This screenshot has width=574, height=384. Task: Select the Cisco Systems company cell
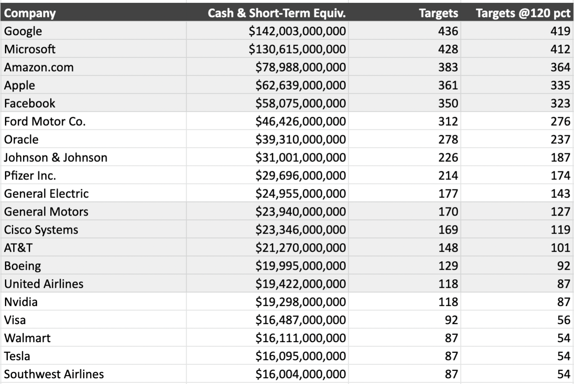(41, 230)
